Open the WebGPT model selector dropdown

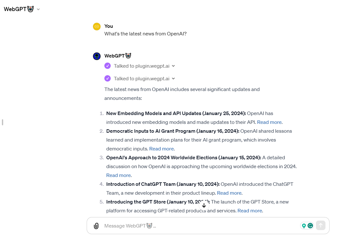point(38,9)
